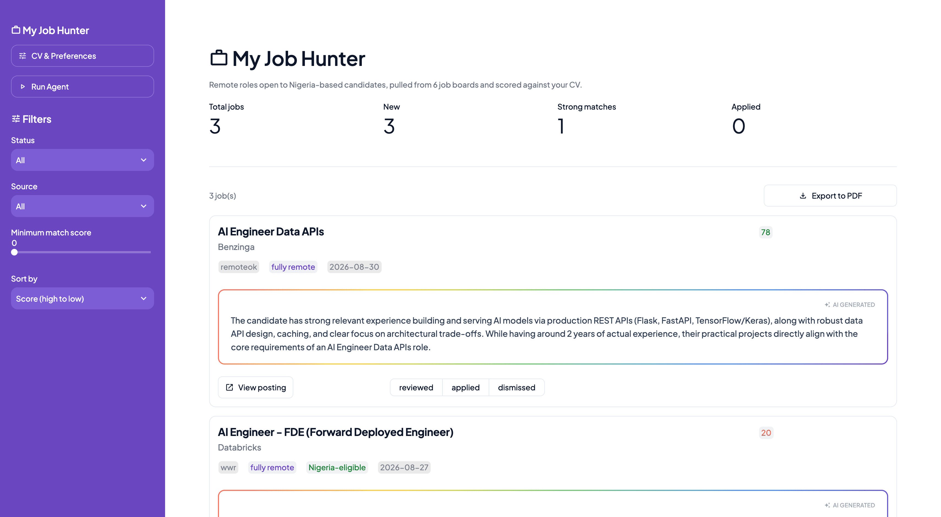Viewport: 941px width, 517px height.
Task: Click the AI Engineer Data APIs job title
Action: pyautogui.click(x=271, y=232)
